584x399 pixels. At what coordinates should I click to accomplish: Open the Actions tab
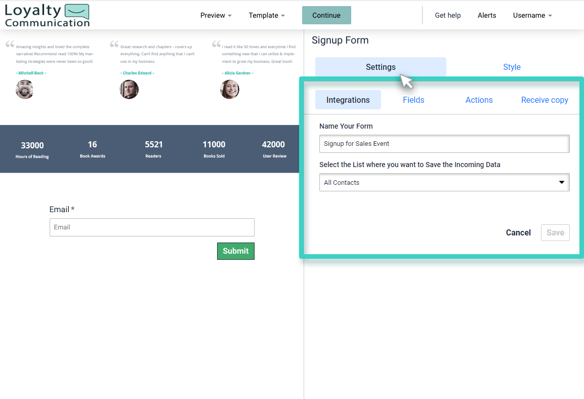coord(479,100)
